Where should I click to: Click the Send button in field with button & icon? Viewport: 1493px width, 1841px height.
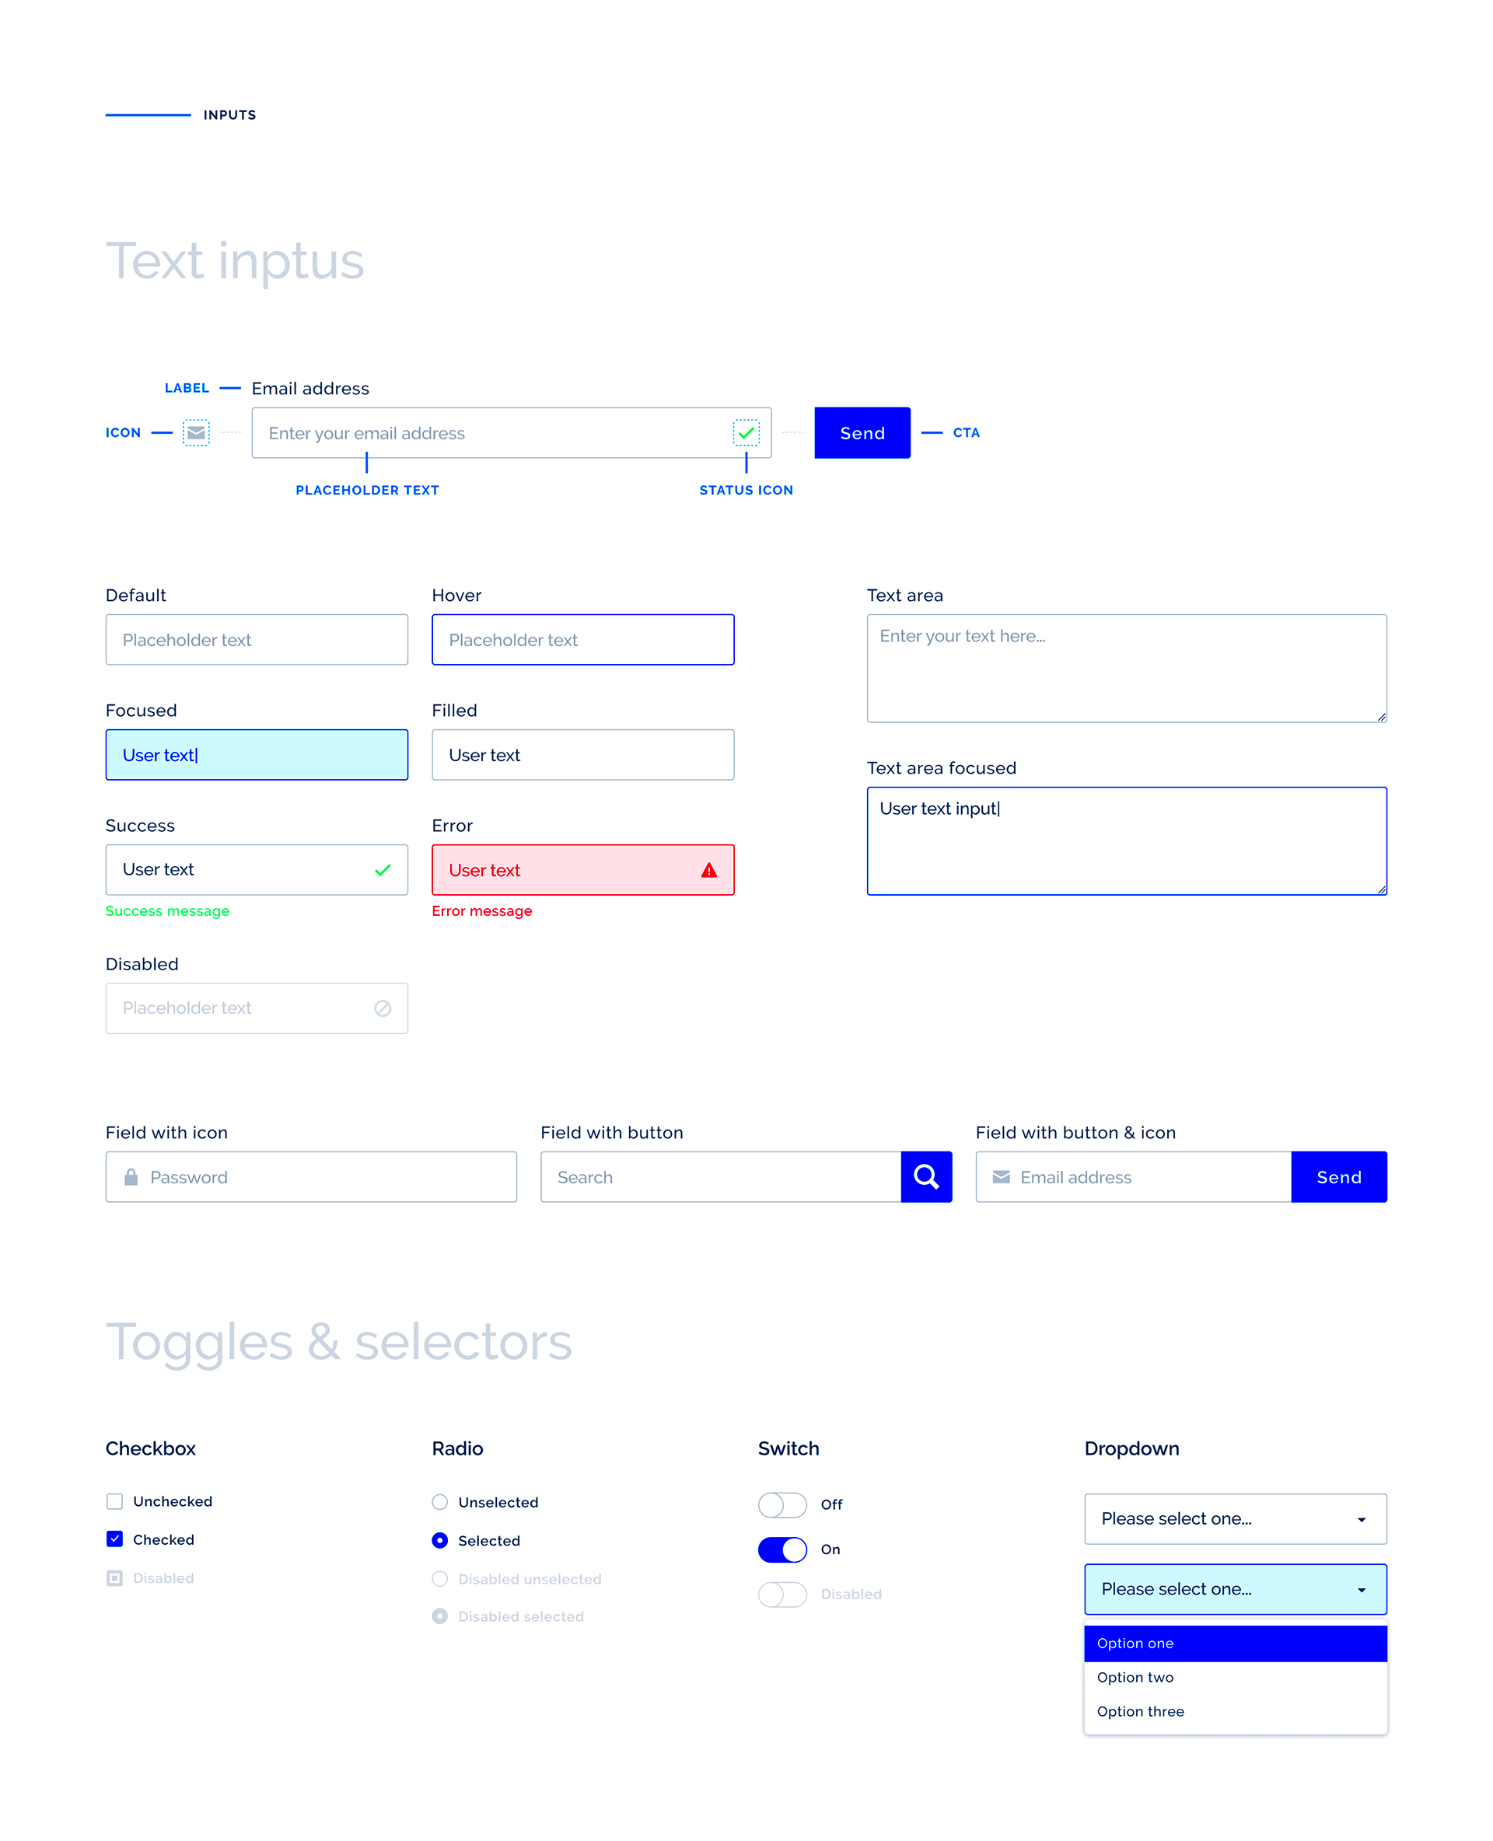(x=1339, y=1177)
